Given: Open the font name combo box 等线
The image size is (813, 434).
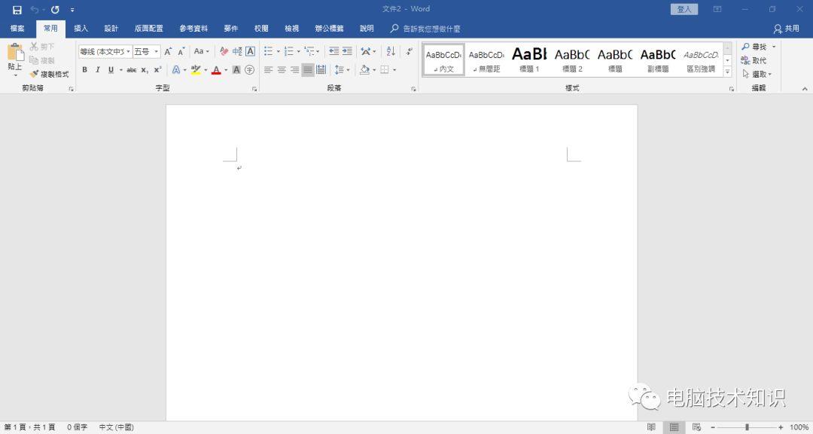Looking at the screenshot, I should (x=105, y=51).
